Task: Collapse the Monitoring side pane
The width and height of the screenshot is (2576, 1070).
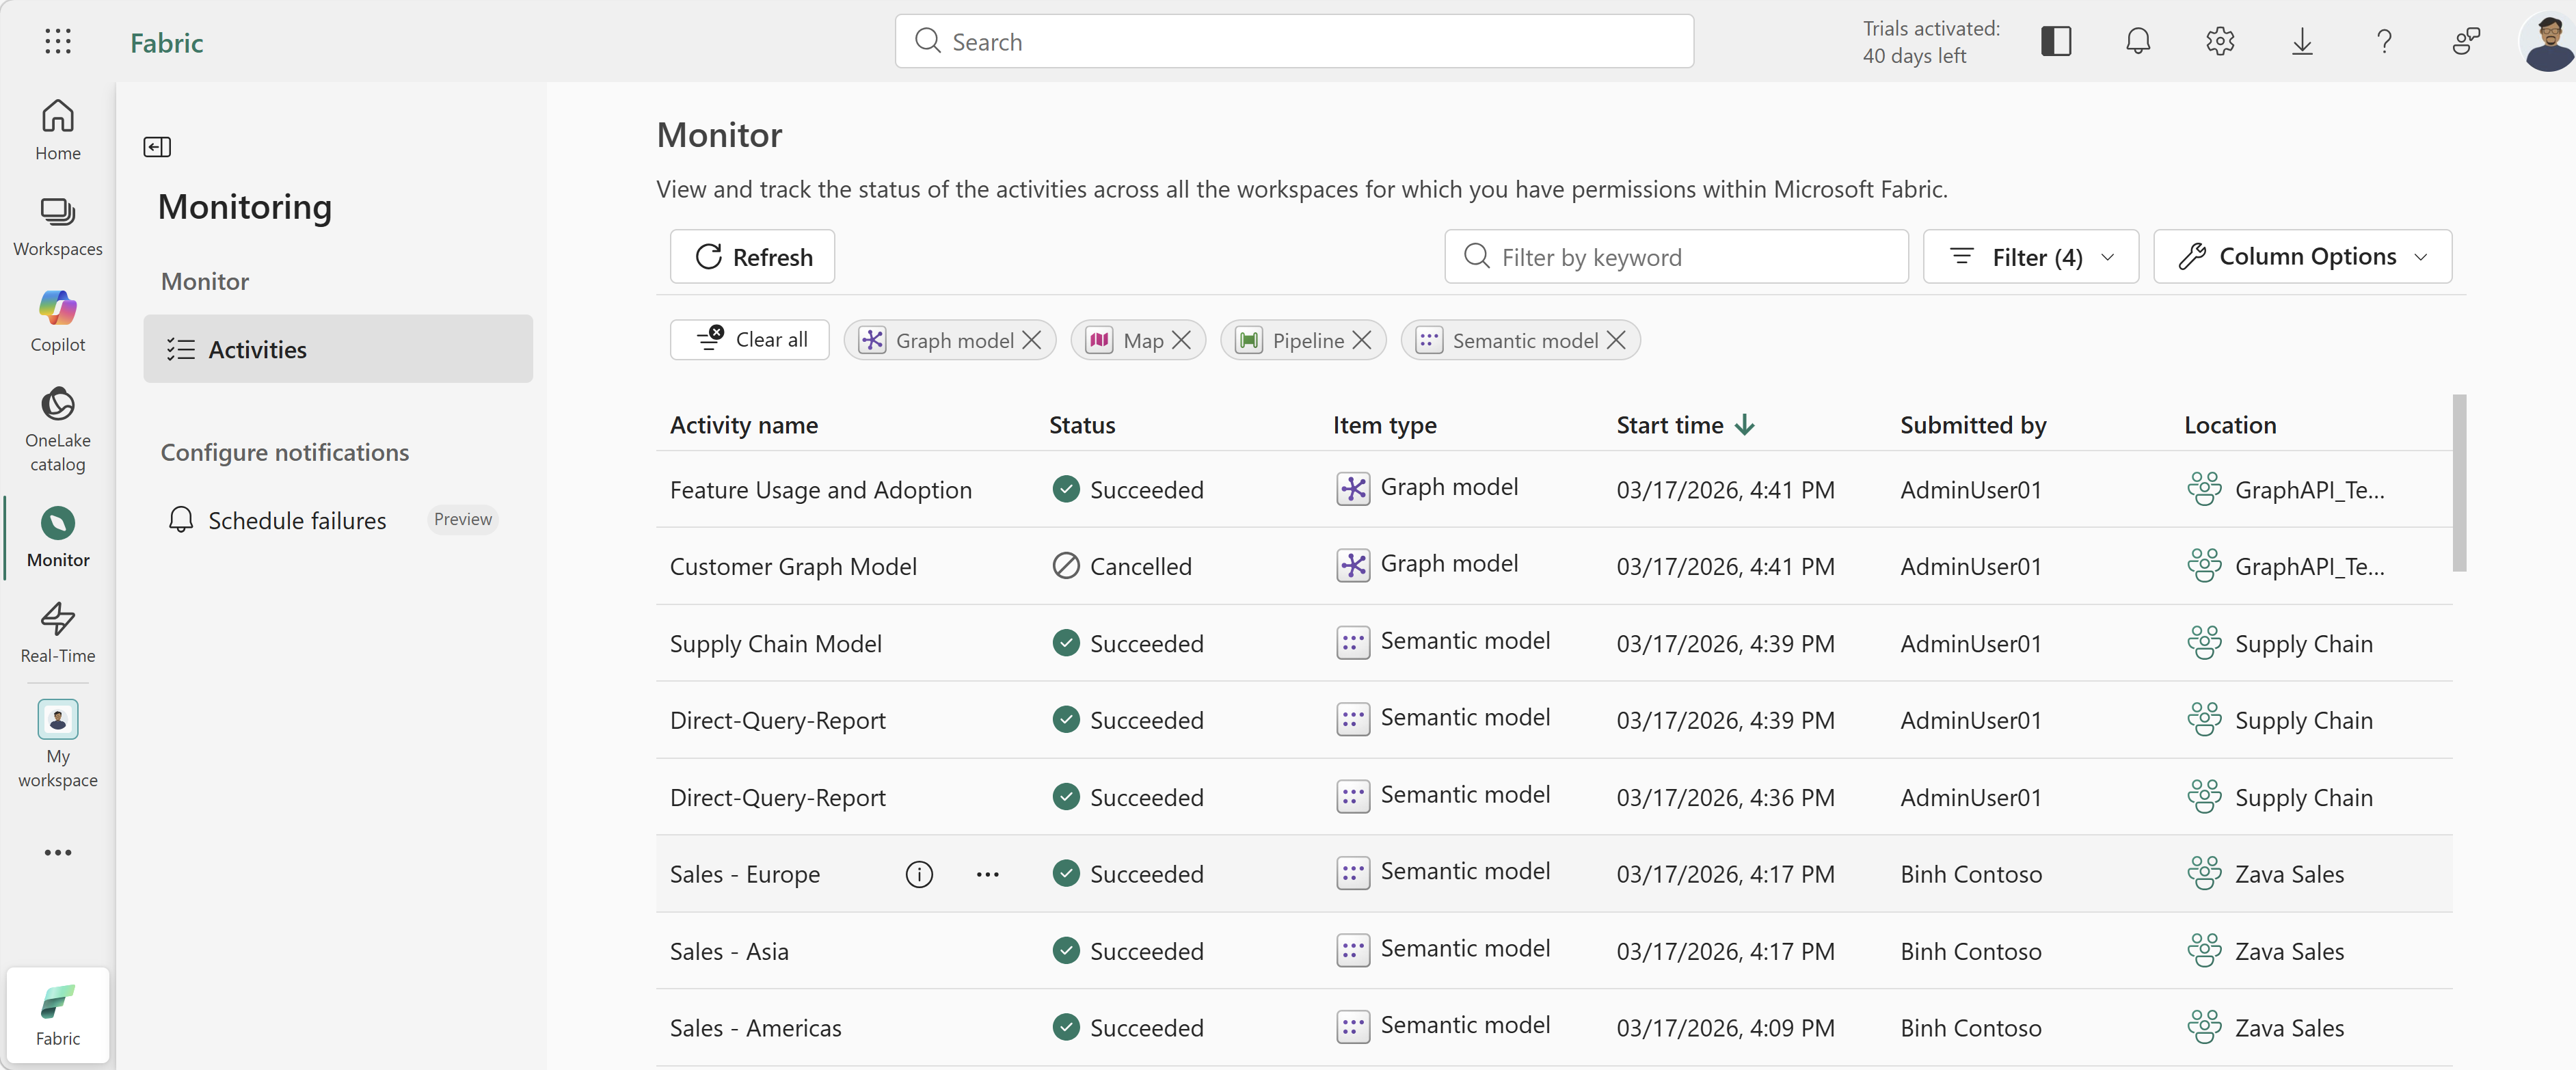Action: 157,147
